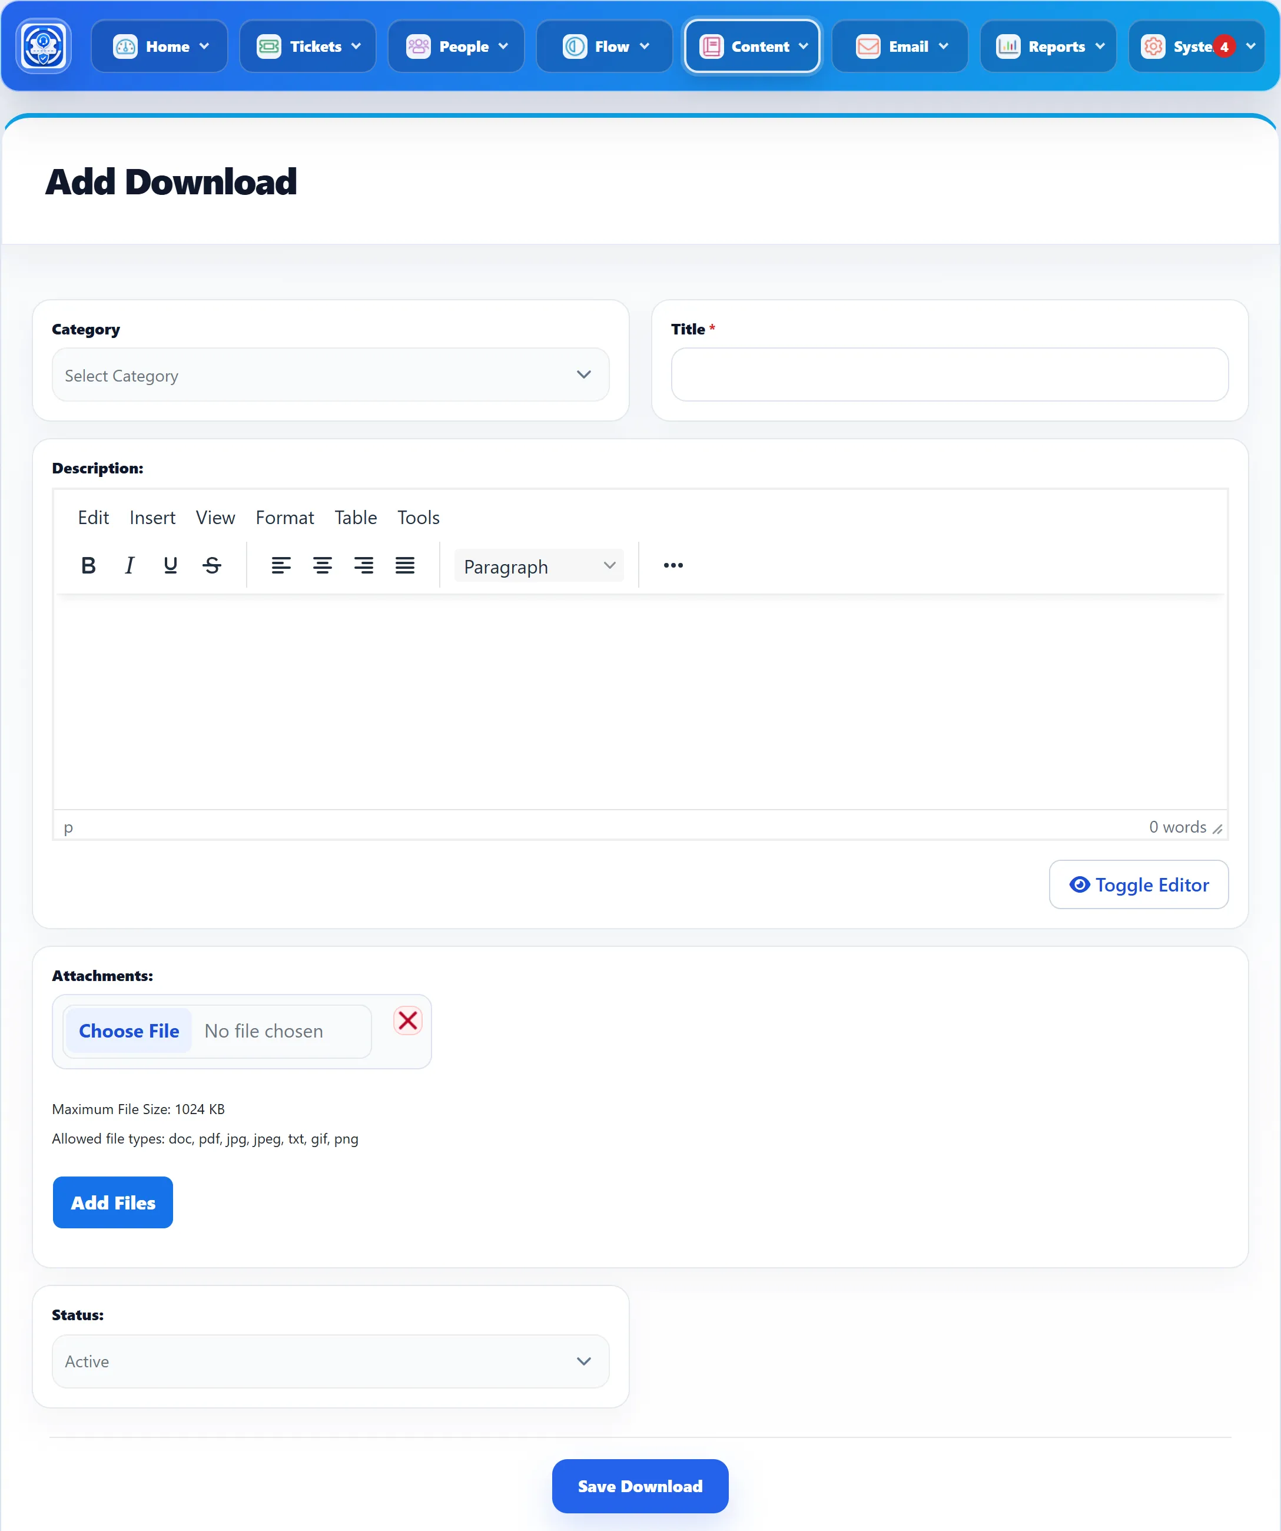Image resolution: width=1281 pixels, height=1531 pixels.
Task: Click the helpdesk logo icon
Action: coord(44,46)
